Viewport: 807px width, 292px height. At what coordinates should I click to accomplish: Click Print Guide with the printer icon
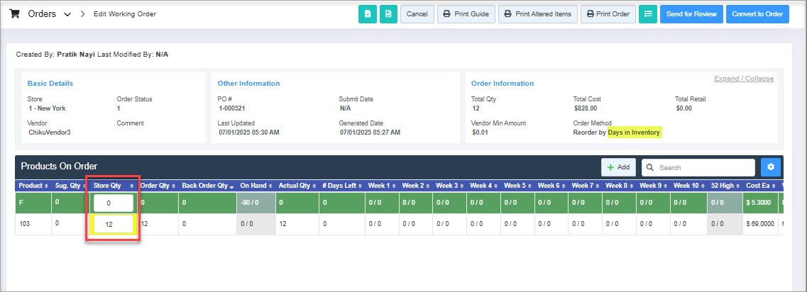[466, 14]
